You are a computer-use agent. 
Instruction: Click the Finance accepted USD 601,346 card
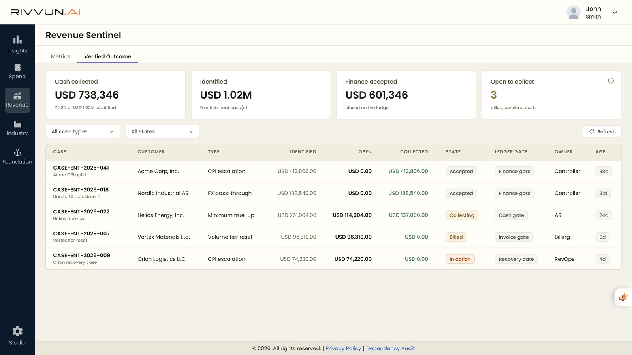coord(406,95)
